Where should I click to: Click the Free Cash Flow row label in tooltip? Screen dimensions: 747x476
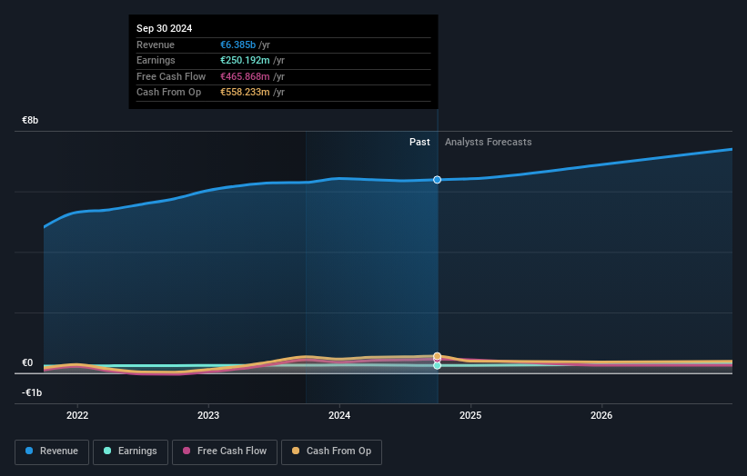171,76
